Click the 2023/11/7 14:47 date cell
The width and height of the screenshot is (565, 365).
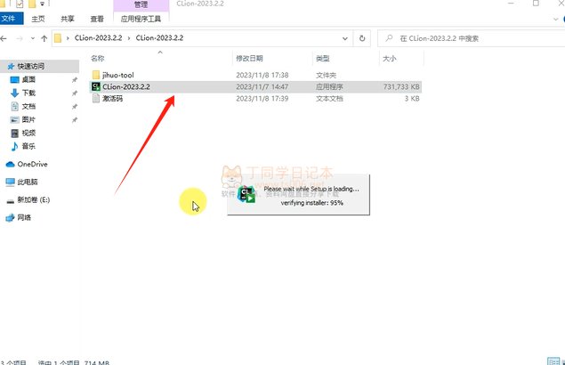click(262, 87)
